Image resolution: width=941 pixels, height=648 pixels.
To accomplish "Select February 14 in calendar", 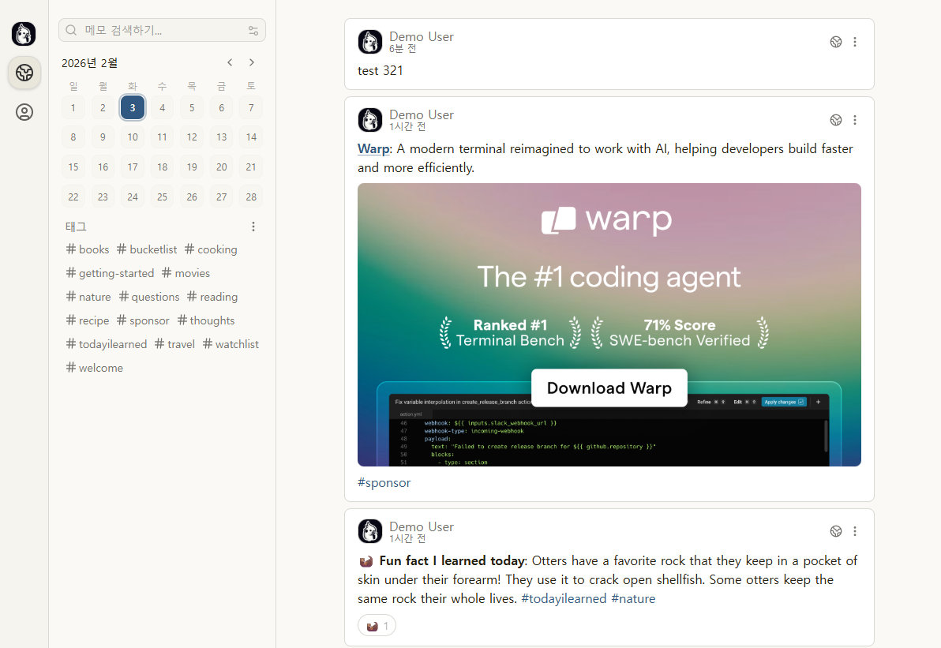I will point(252,137).
